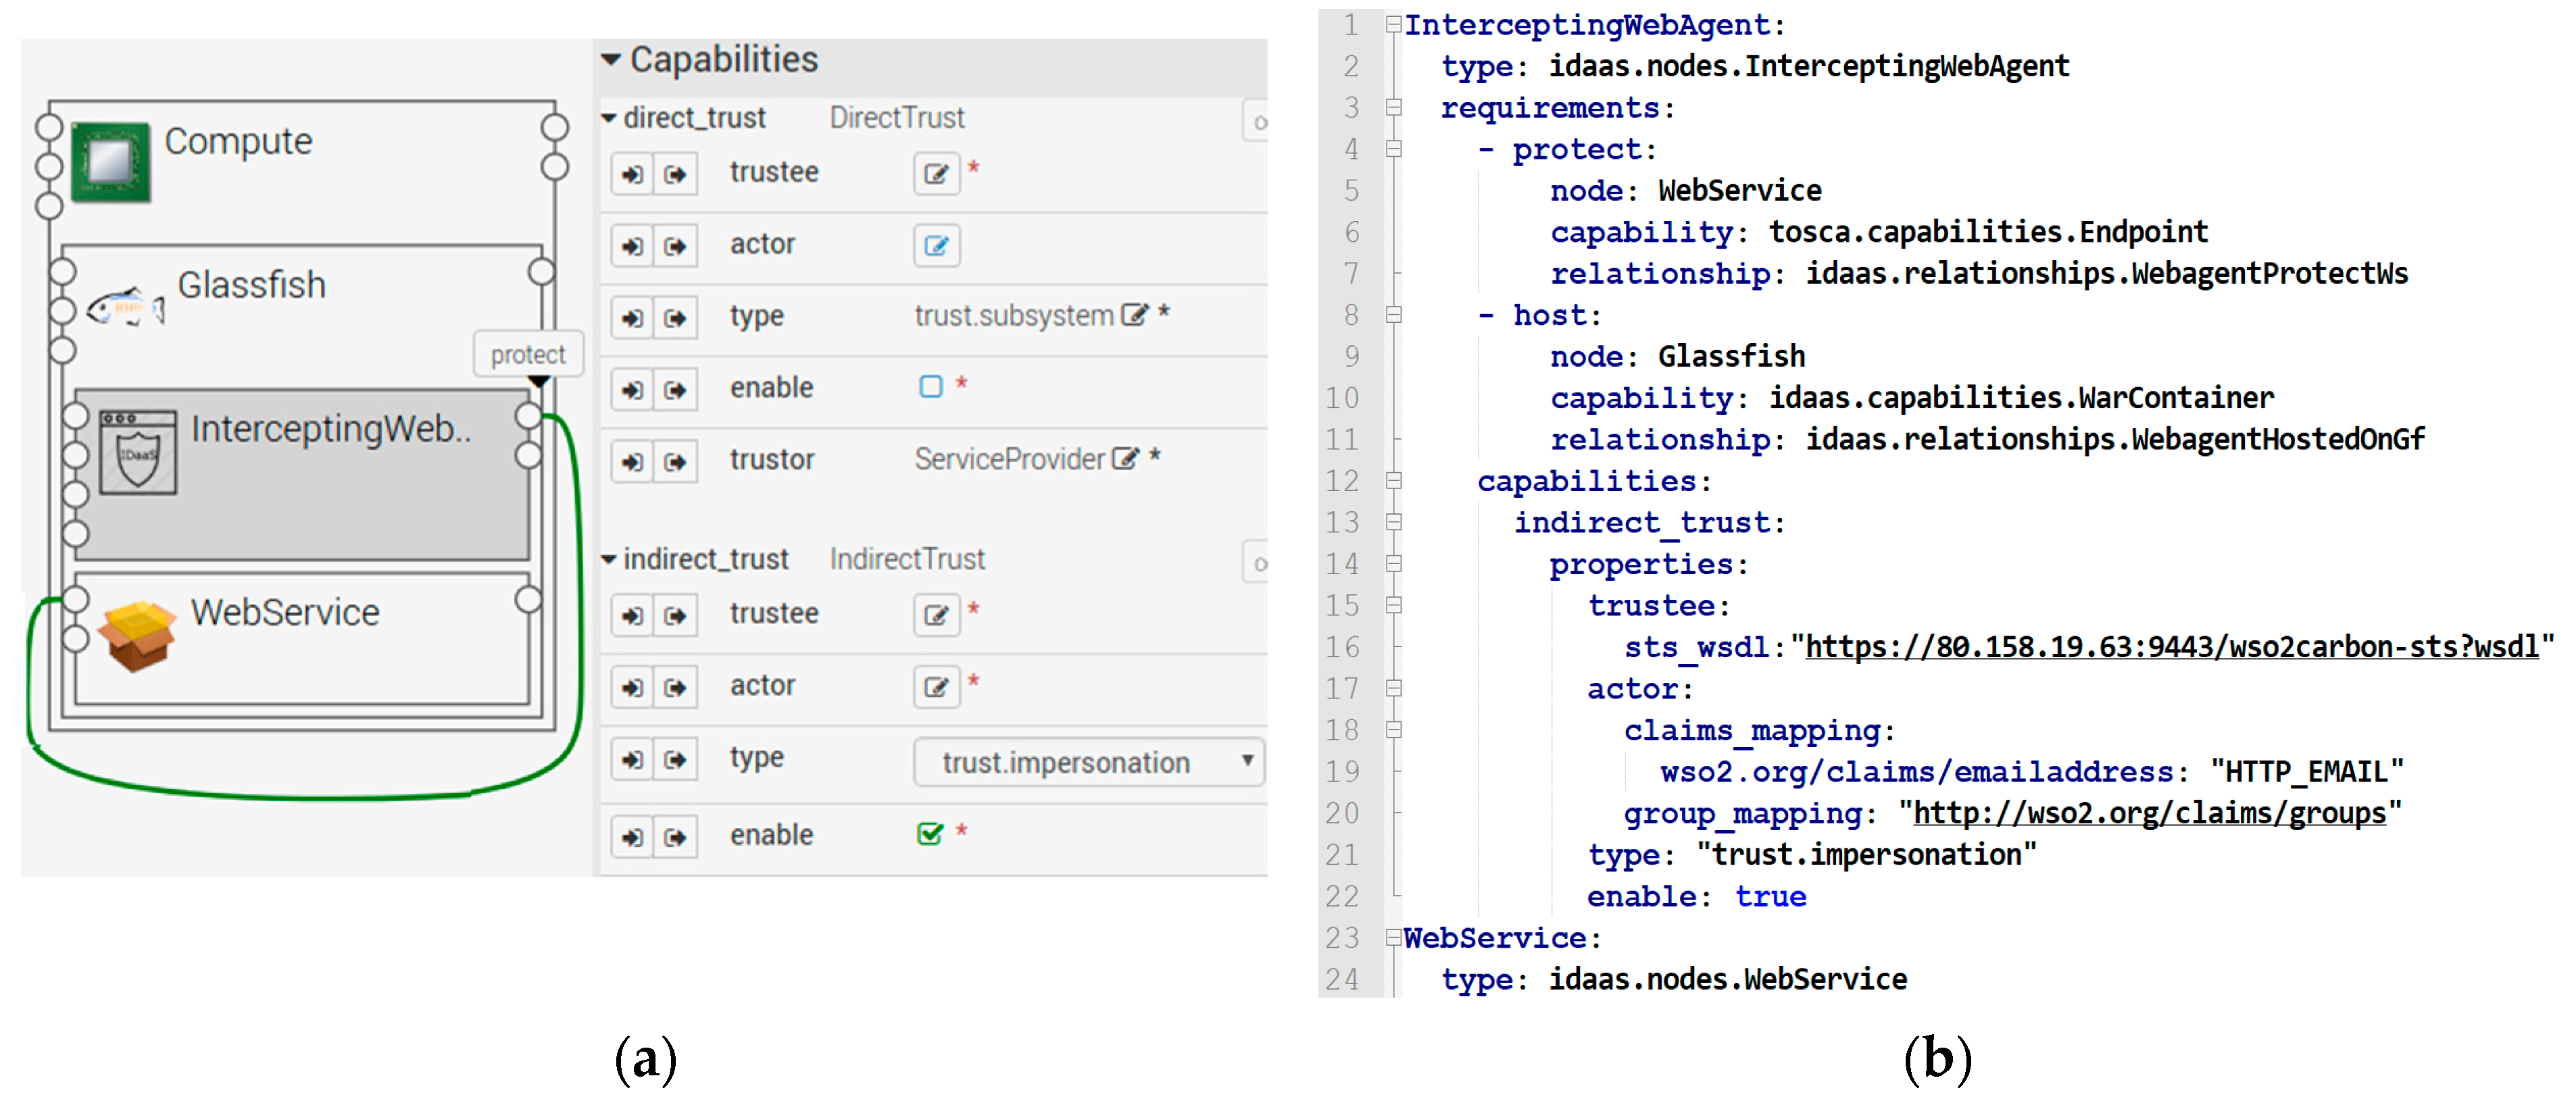Open the wso2.org claims groups link
2576x1101 pixels.
click(2149, 813)
